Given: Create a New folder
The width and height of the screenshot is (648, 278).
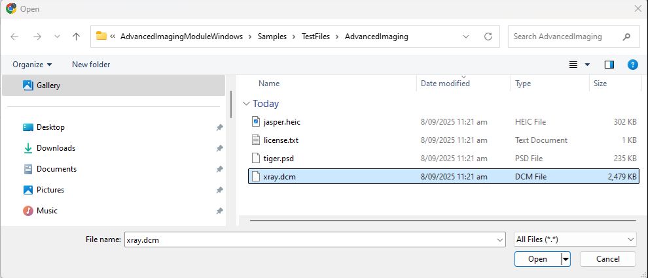Looking at the screenshot, I should coord(91,65).
